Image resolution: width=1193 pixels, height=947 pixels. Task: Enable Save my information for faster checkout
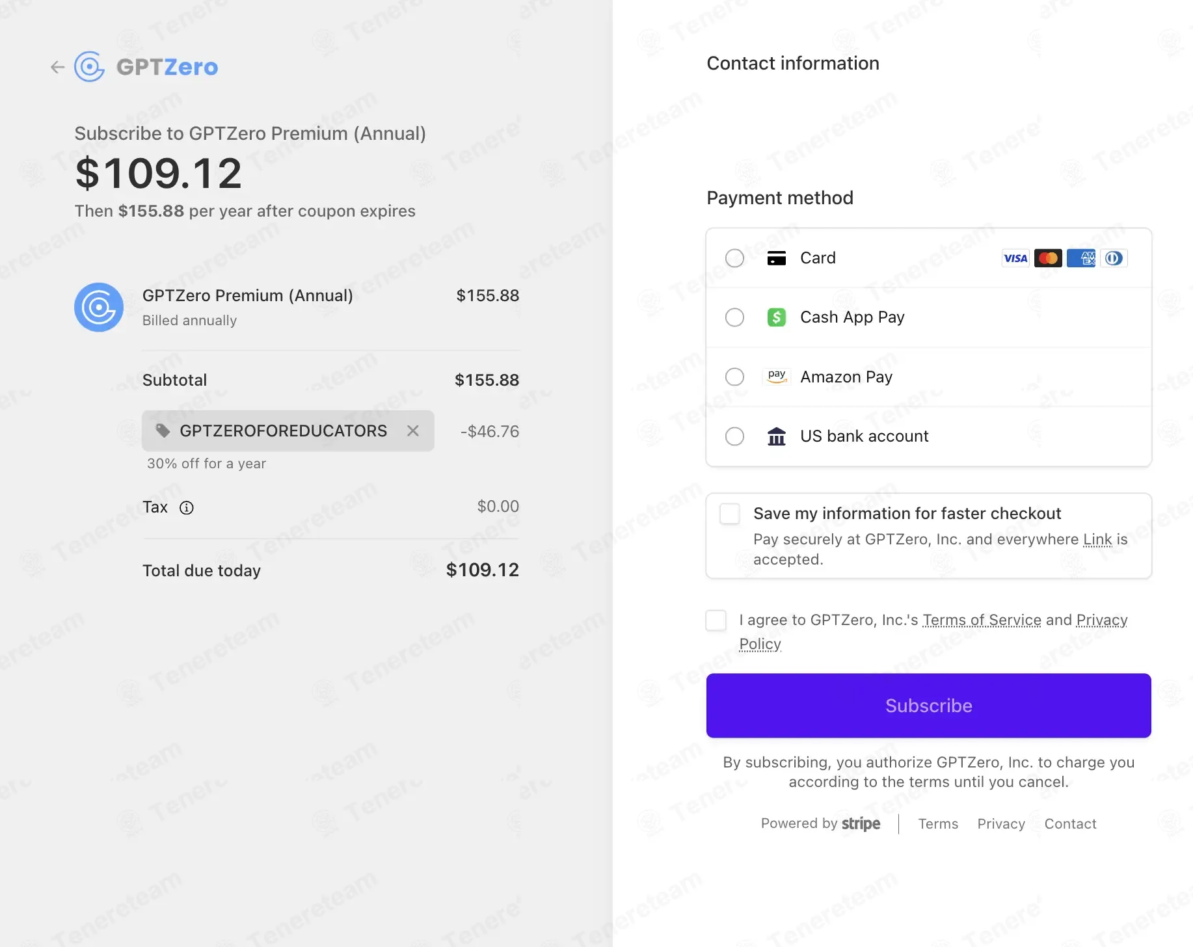(730, 514)
